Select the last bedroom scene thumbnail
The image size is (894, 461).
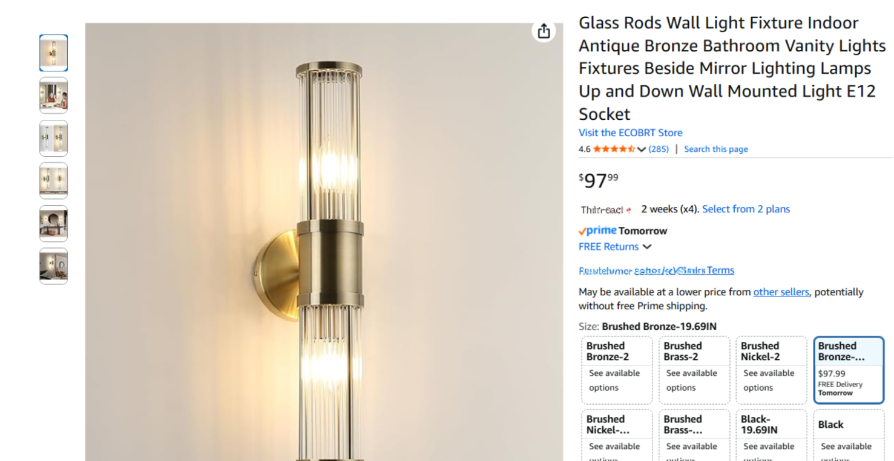53,266
